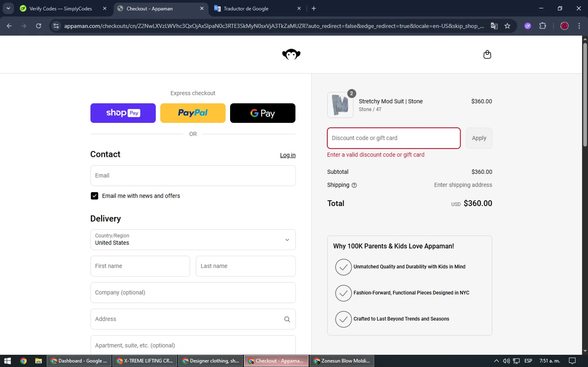Open the notifications center icon
The height and width of the screenshot is (367, 588).
tap(572, 361)
